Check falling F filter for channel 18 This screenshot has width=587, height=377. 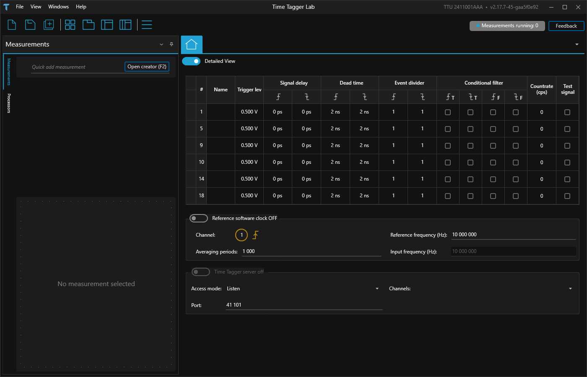point(516,196)
